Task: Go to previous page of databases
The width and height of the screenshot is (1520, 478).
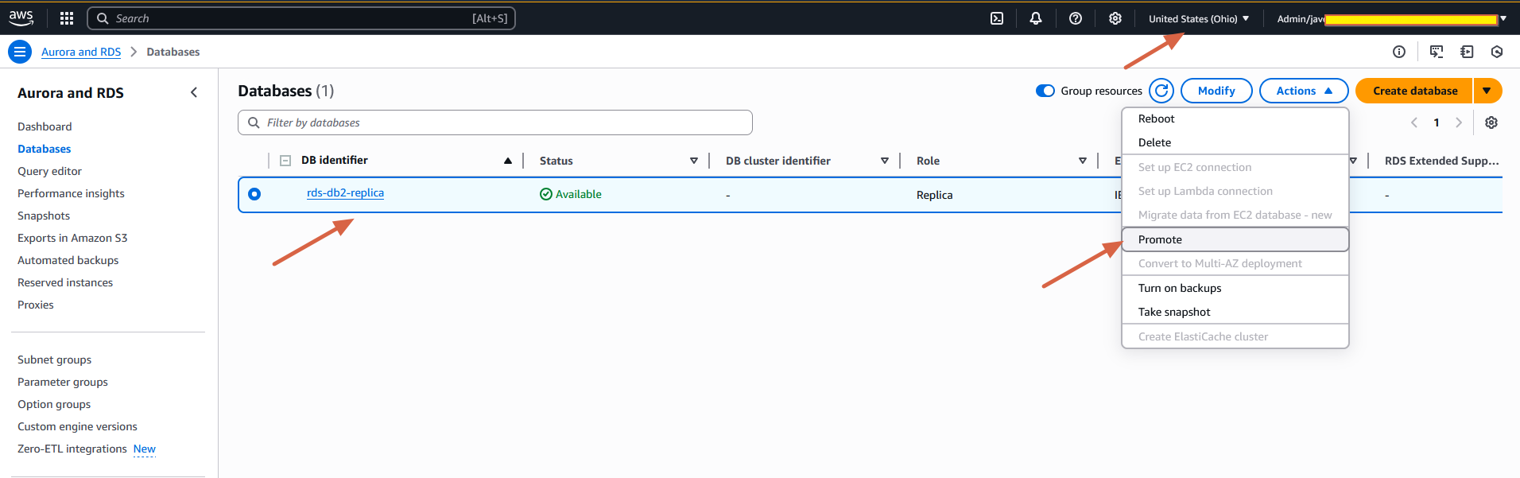Action: point(1414,122)
